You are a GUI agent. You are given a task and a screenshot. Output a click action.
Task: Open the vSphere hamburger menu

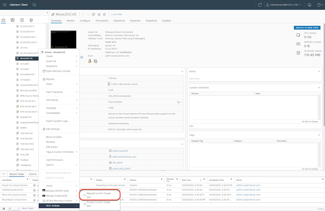coord(4,5)
